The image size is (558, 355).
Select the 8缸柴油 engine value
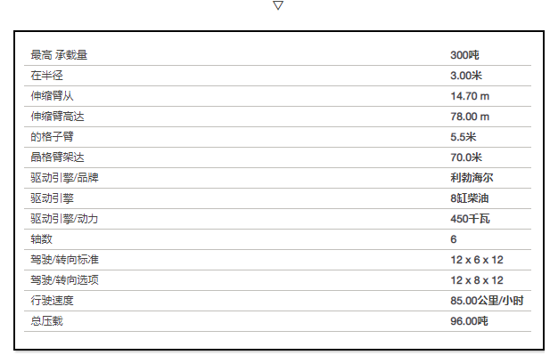point(470,198)
